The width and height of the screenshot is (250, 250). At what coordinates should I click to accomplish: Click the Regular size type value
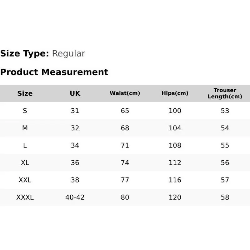point(68,53)
